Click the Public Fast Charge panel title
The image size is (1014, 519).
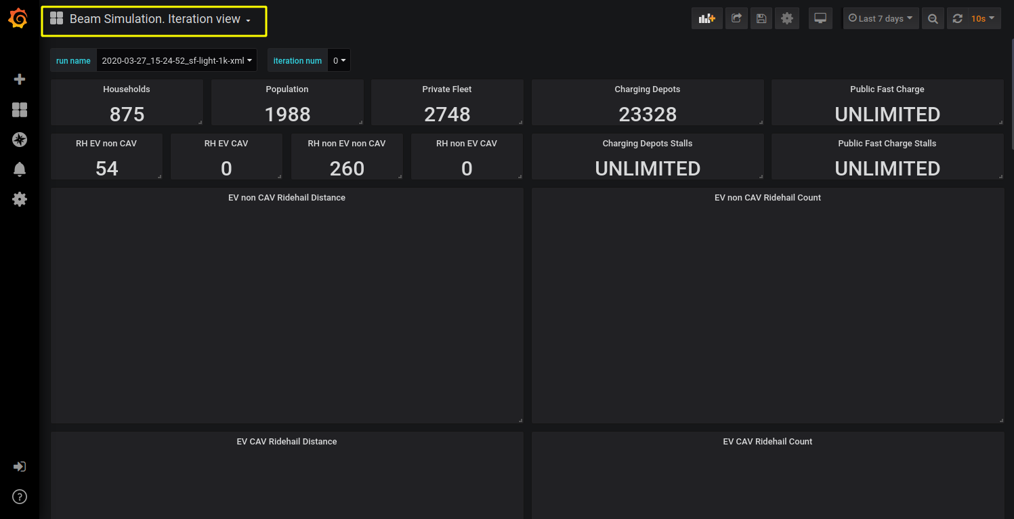tap(887, 89)
